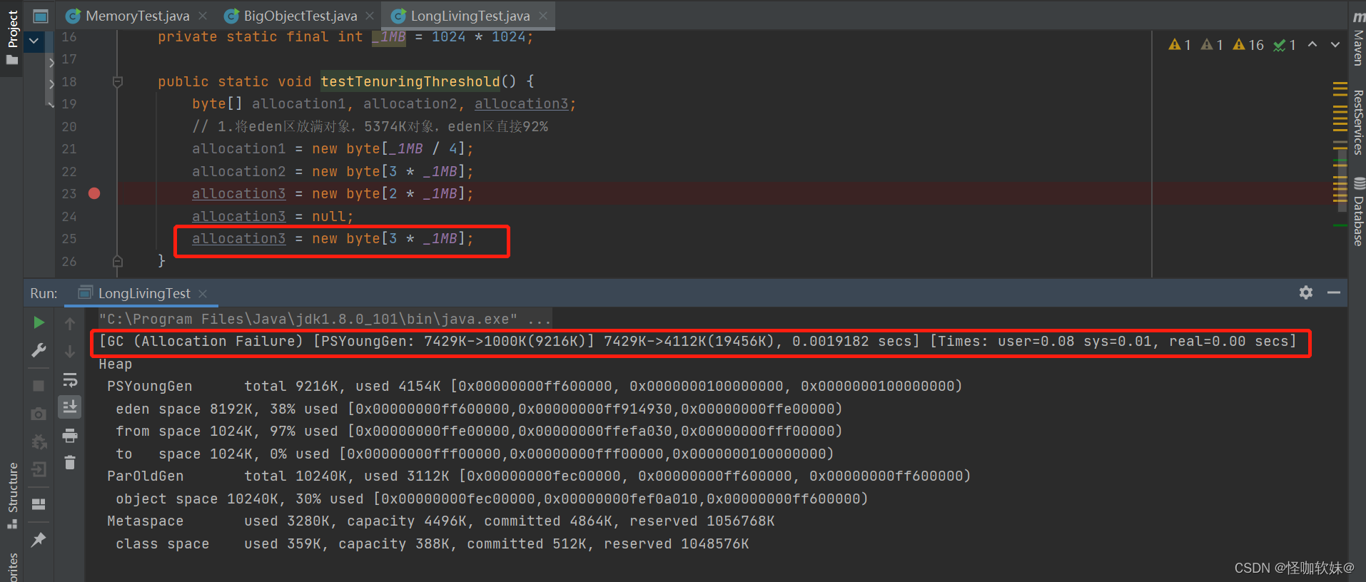The height and width of the screenshot is (582, 1366).
Task: Click the restore layout icon
Action: [39, 504]
